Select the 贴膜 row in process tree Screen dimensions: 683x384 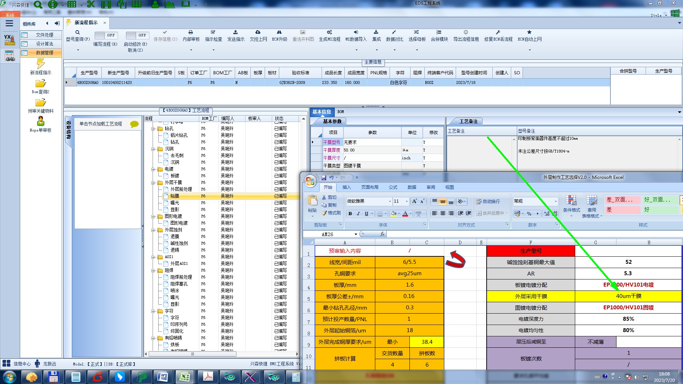(x=175, y=196)
